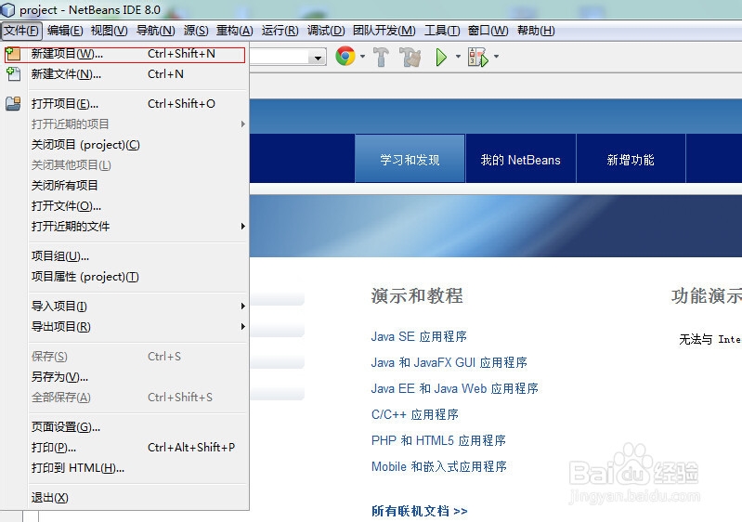Viewport: 742px width, 522px height.
Task: Click the Build Project hammer icon
Action: (381, 57)
